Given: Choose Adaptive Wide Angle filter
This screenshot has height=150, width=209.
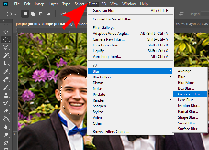Looking at the screenshot, I should click(x=130, y=34).
